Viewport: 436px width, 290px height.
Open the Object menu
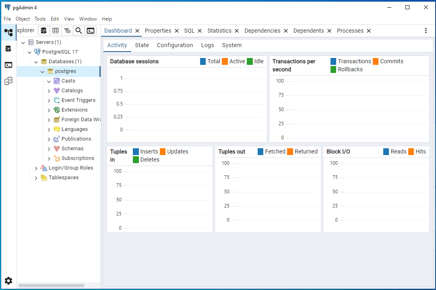coord(23,19)
